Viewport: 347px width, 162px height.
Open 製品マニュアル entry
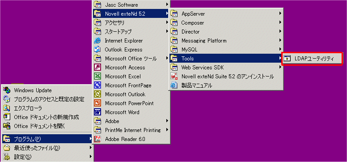point(226,85)
